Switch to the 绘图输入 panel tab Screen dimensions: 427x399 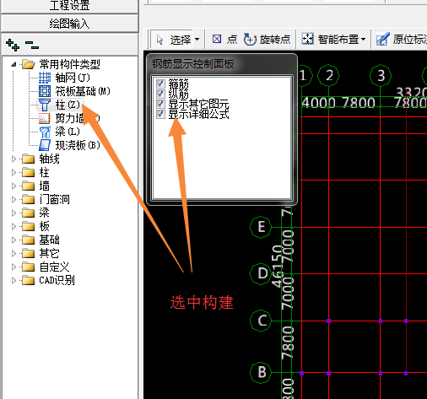point(70,24)
